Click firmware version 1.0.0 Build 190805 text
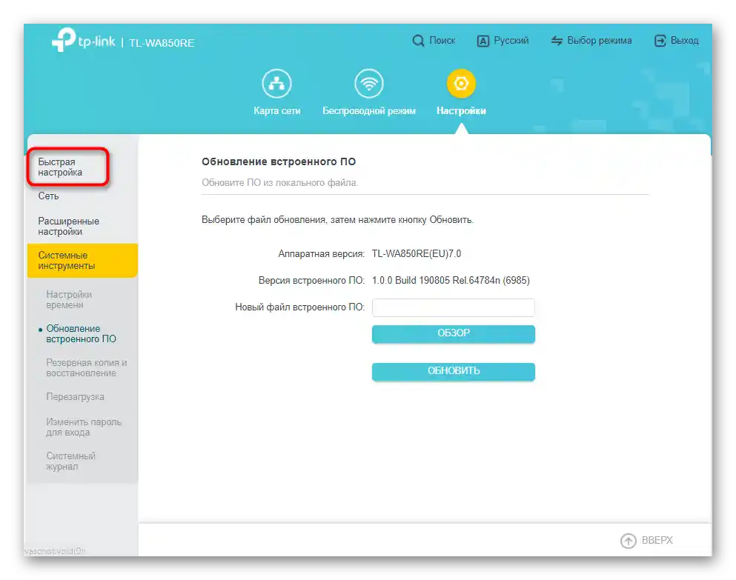736x580 pixels. pos(451,281)
